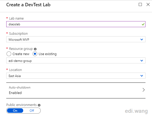
Task: Click the Resource group info icon
Action: (x=35, y=49)
